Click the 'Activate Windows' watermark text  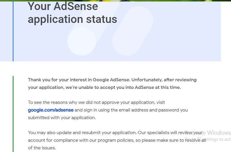coord(208,133)
